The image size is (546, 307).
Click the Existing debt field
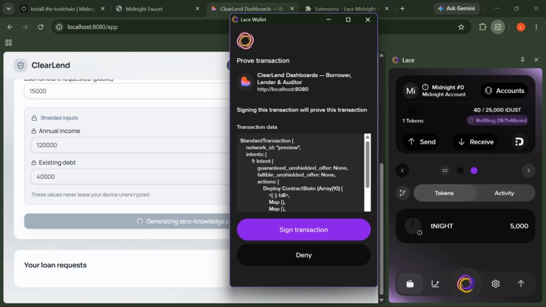pos(130,177)
